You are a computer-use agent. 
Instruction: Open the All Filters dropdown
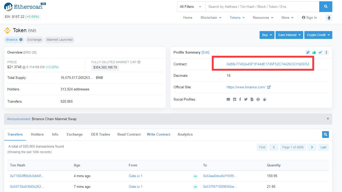[x=191, y=7]
